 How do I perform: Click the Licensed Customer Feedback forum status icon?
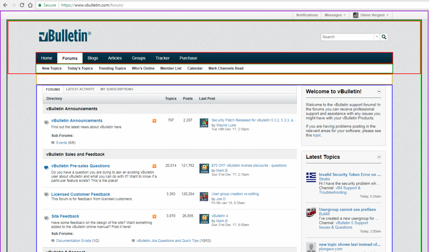click(46, 195)
